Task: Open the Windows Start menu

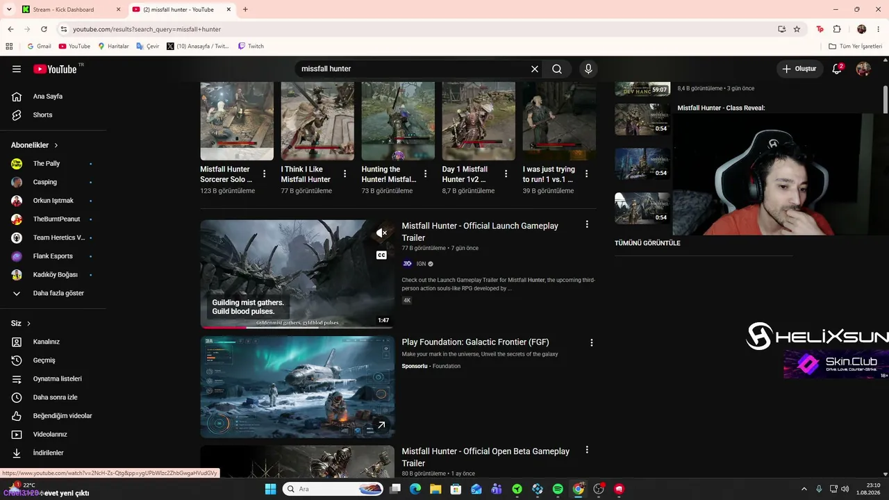Action: pos(271,489)
